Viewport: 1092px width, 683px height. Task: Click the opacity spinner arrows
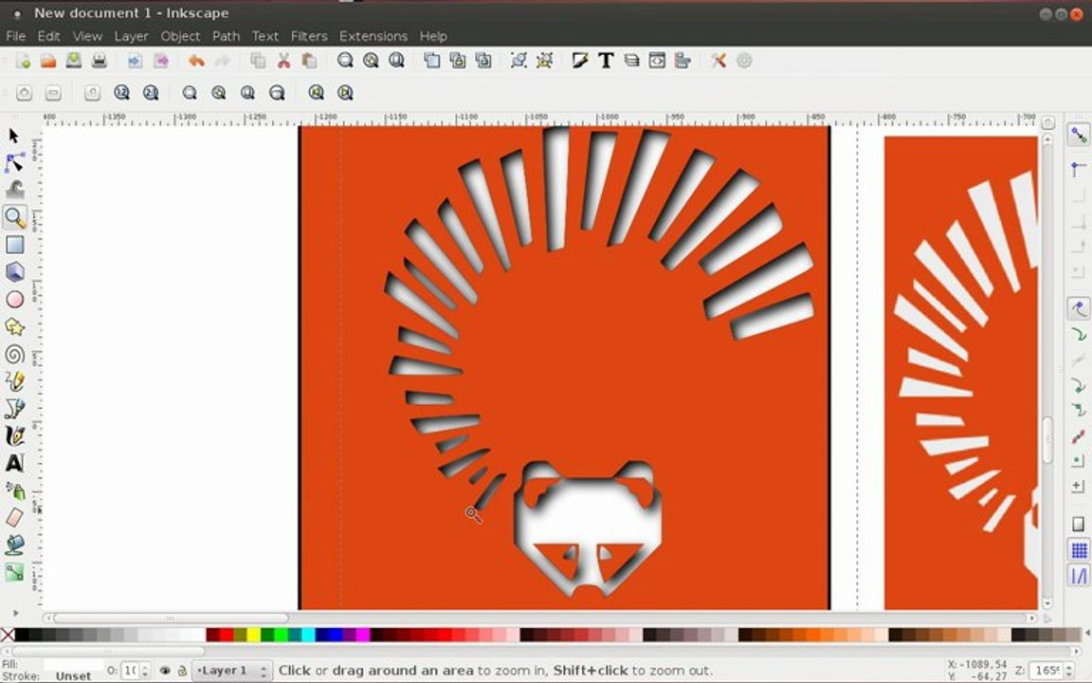144,671
